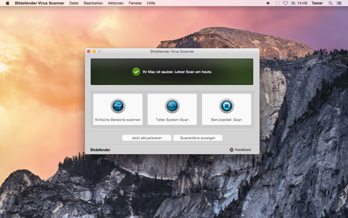Click the volume icon in menu bar
This screenshot has width=348, height=218.
point(268,3)
